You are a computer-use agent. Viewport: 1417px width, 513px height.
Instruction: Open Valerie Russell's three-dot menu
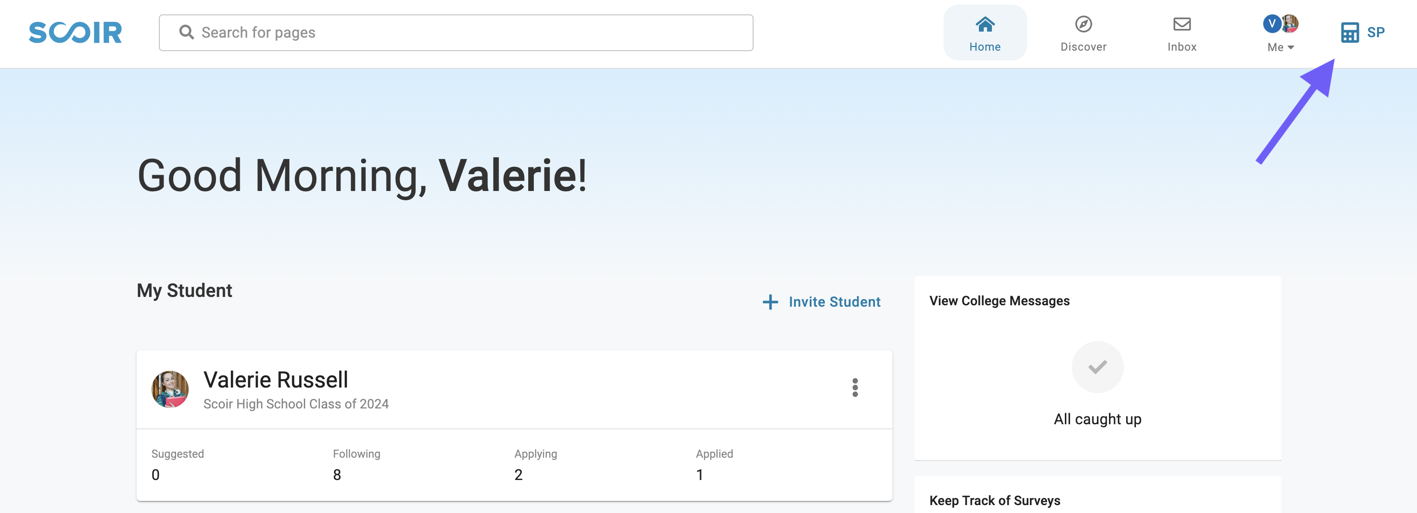(854, 388)
